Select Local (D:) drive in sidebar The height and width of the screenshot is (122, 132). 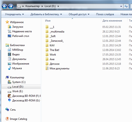(21, 87)
